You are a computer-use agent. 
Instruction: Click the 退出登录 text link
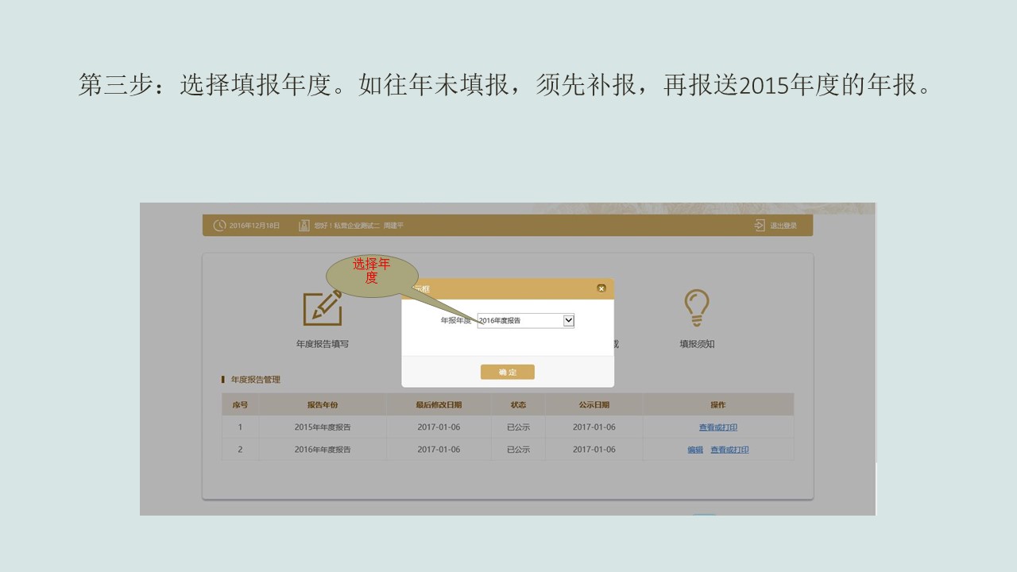(x=783, y=226)
